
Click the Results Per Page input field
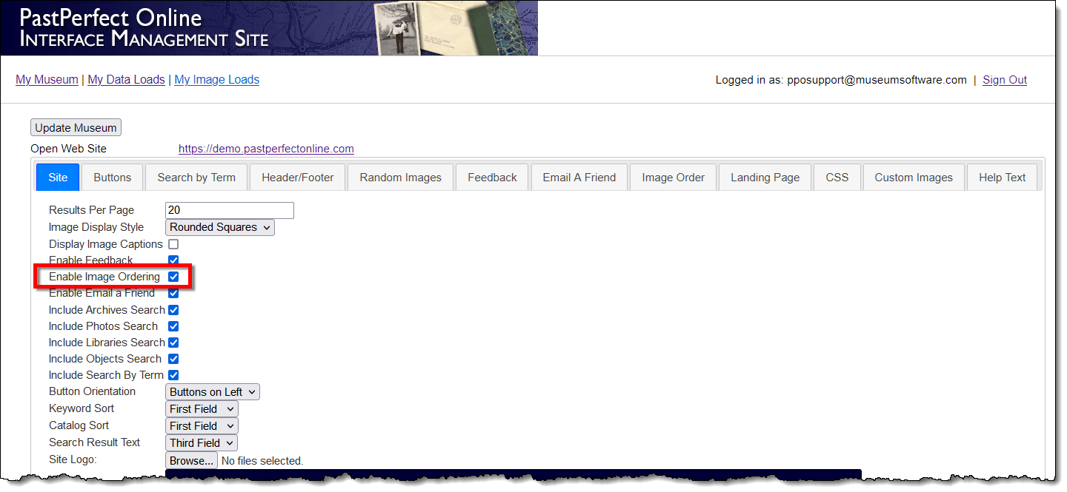230,211
